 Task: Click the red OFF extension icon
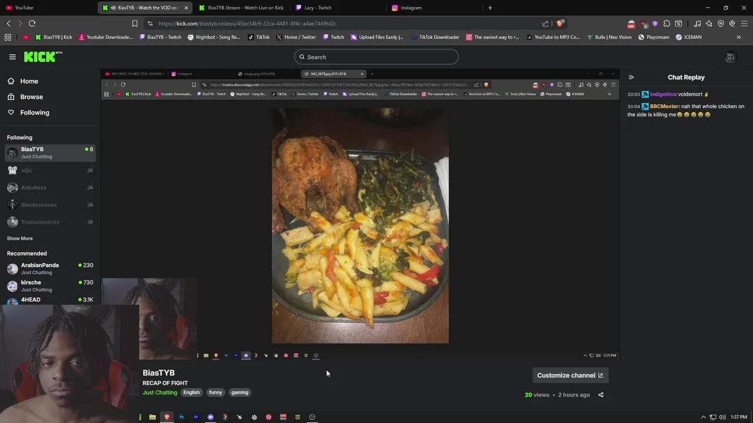click(631, 24)
